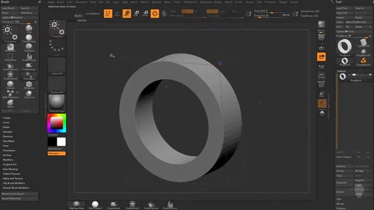The width and height of the screenshot is (374, 210).
Task: Select the ClayBuildup brush
Action: coord(29,38)
